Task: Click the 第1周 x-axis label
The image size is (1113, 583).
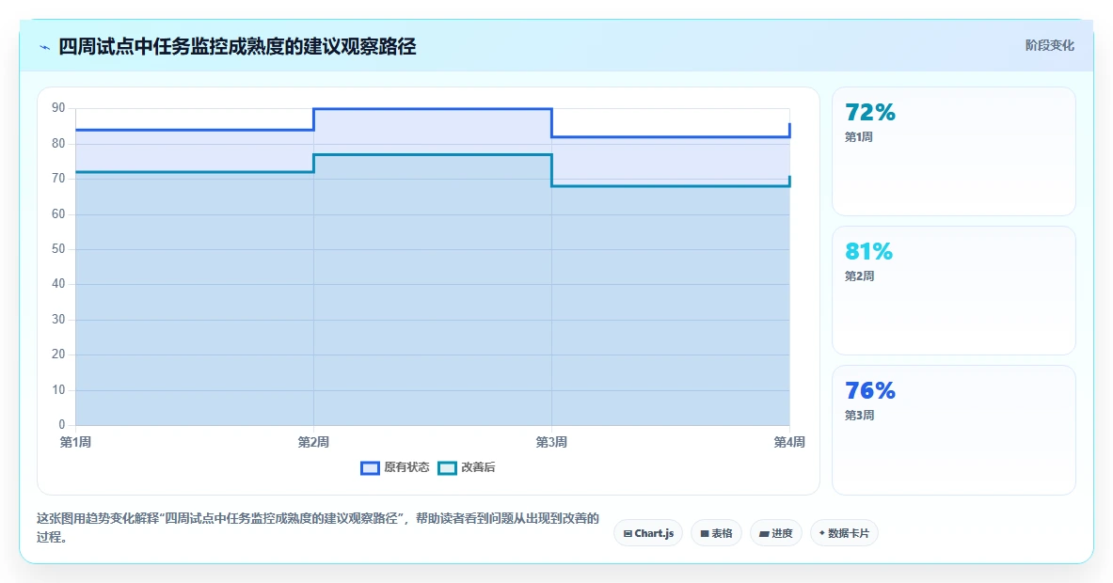Action: 75,443
